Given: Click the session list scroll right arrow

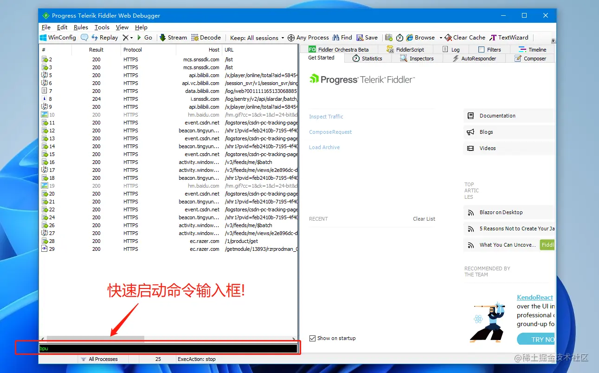Looking at the screenshot, I should pyautogui.click(x=294, y=339).
